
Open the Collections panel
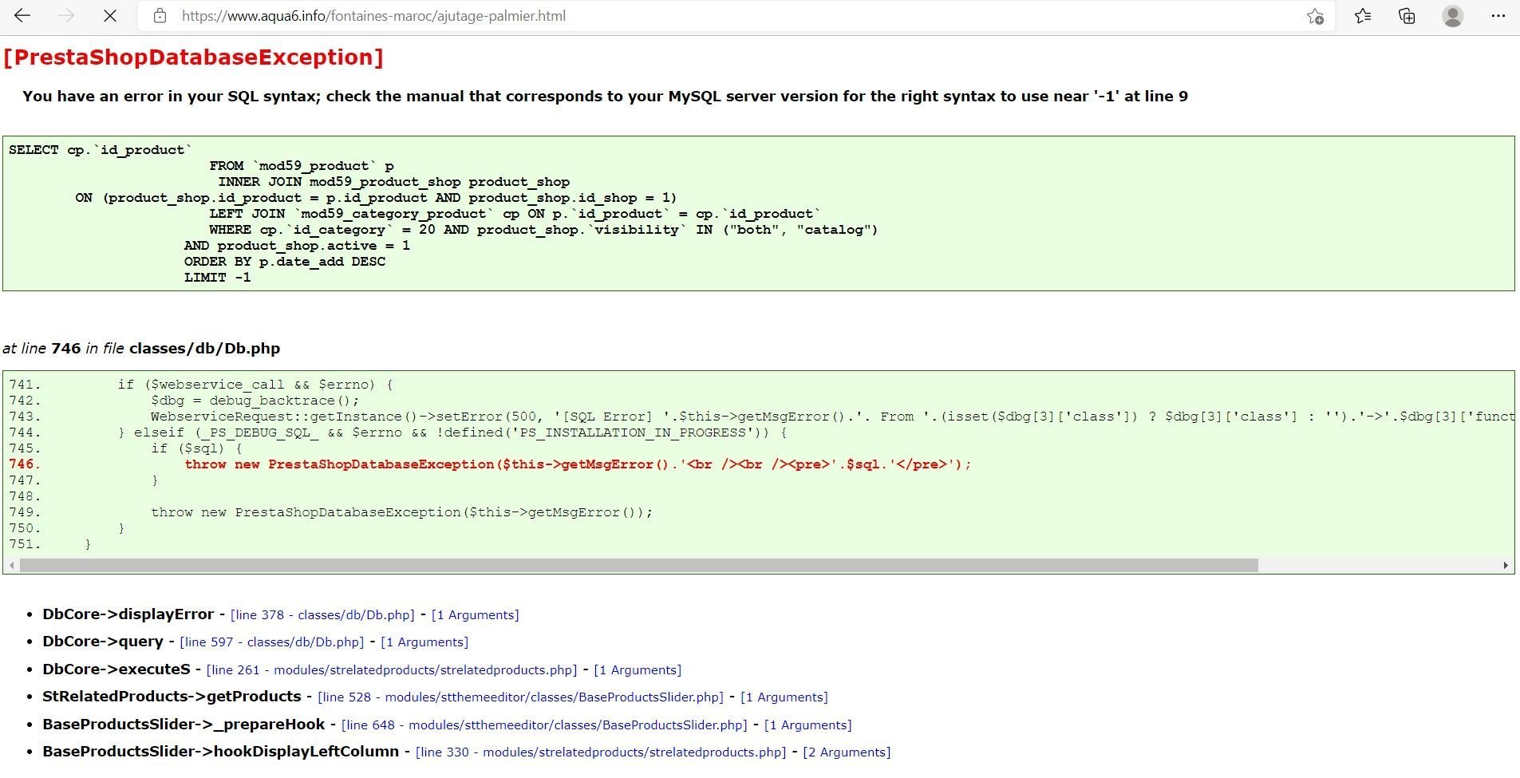pos(1407,16)
